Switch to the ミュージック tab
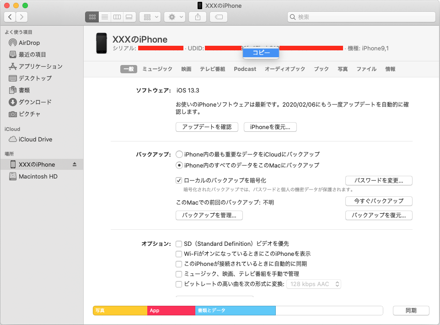The width and height of the screenshot is (440, 325). pyautogui.click(x=158, y=69)
